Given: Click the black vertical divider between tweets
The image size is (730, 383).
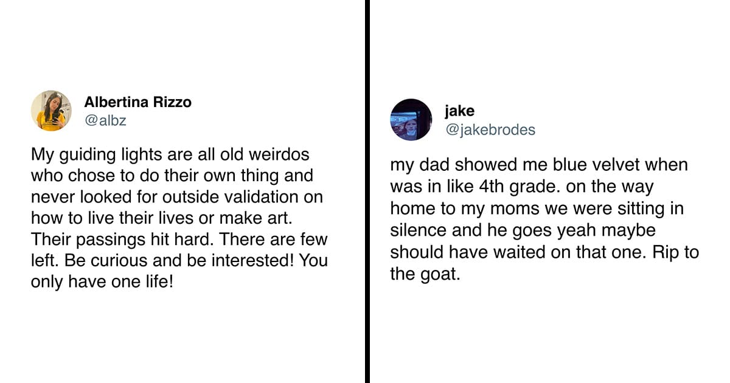Looking at the screenshot, I should (367, 191).
